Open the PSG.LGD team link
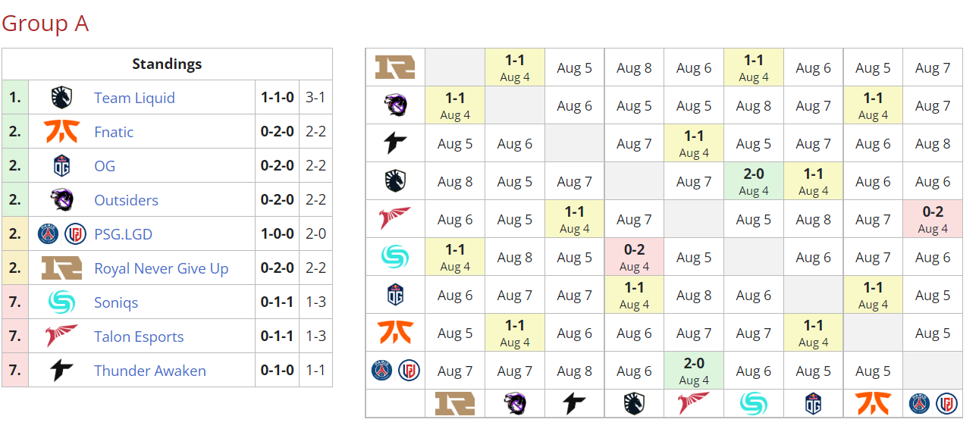This screenshot has width=979, height=432. (x=123, y=234)
